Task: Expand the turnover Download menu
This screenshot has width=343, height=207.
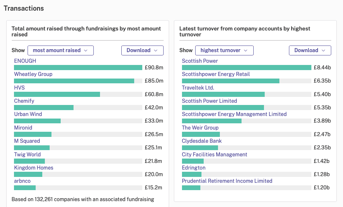Action: point(310,50)
